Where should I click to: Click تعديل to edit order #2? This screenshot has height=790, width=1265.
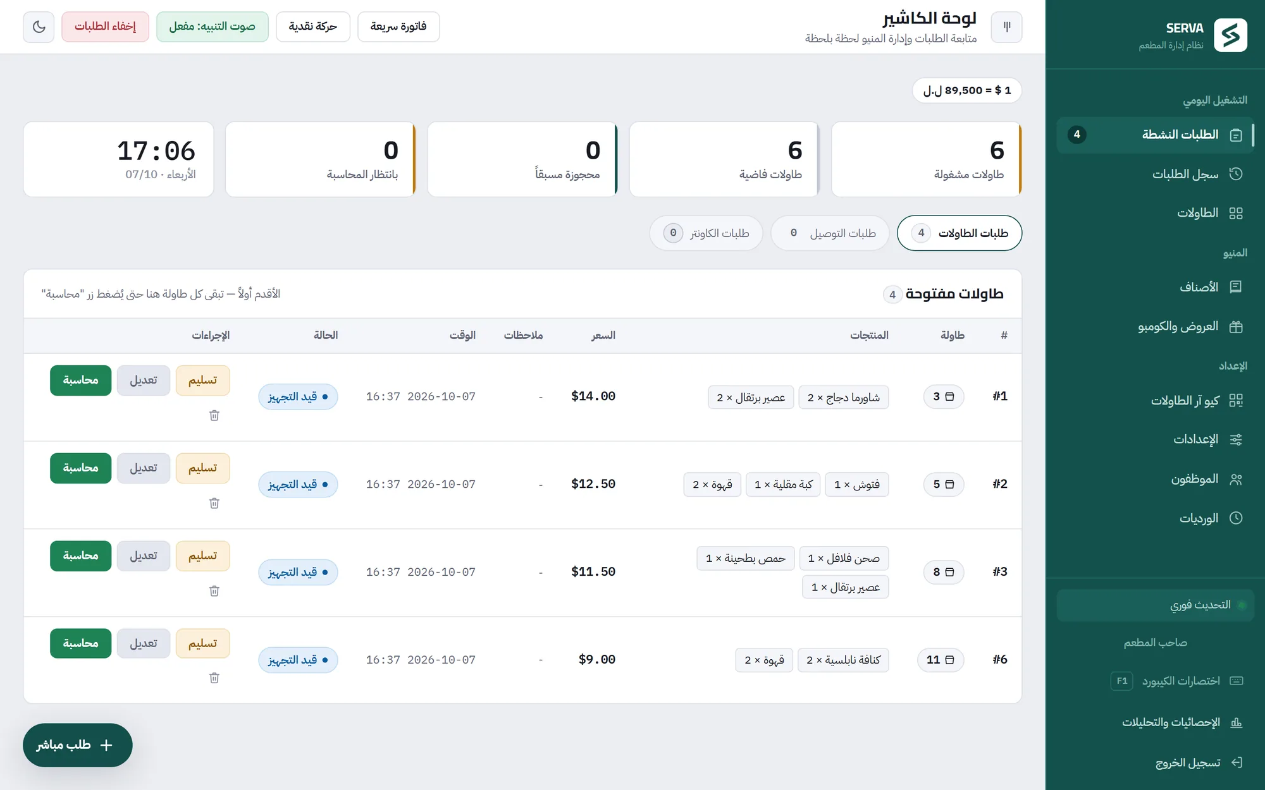click(144, 468)
